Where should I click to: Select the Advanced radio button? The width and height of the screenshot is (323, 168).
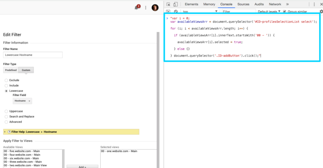(6, 122)
